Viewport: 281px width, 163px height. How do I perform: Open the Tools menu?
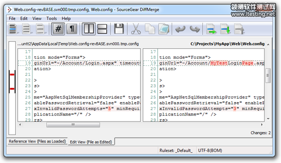tap(52, 19)
